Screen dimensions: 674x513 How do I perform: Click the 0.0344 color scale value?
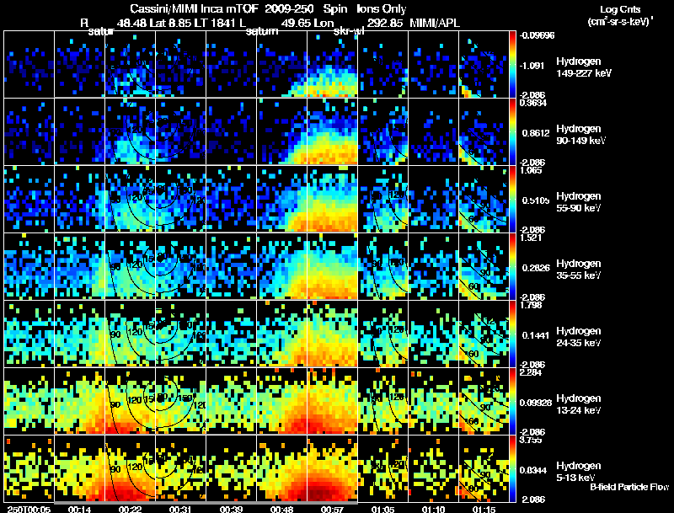point(533,470)
